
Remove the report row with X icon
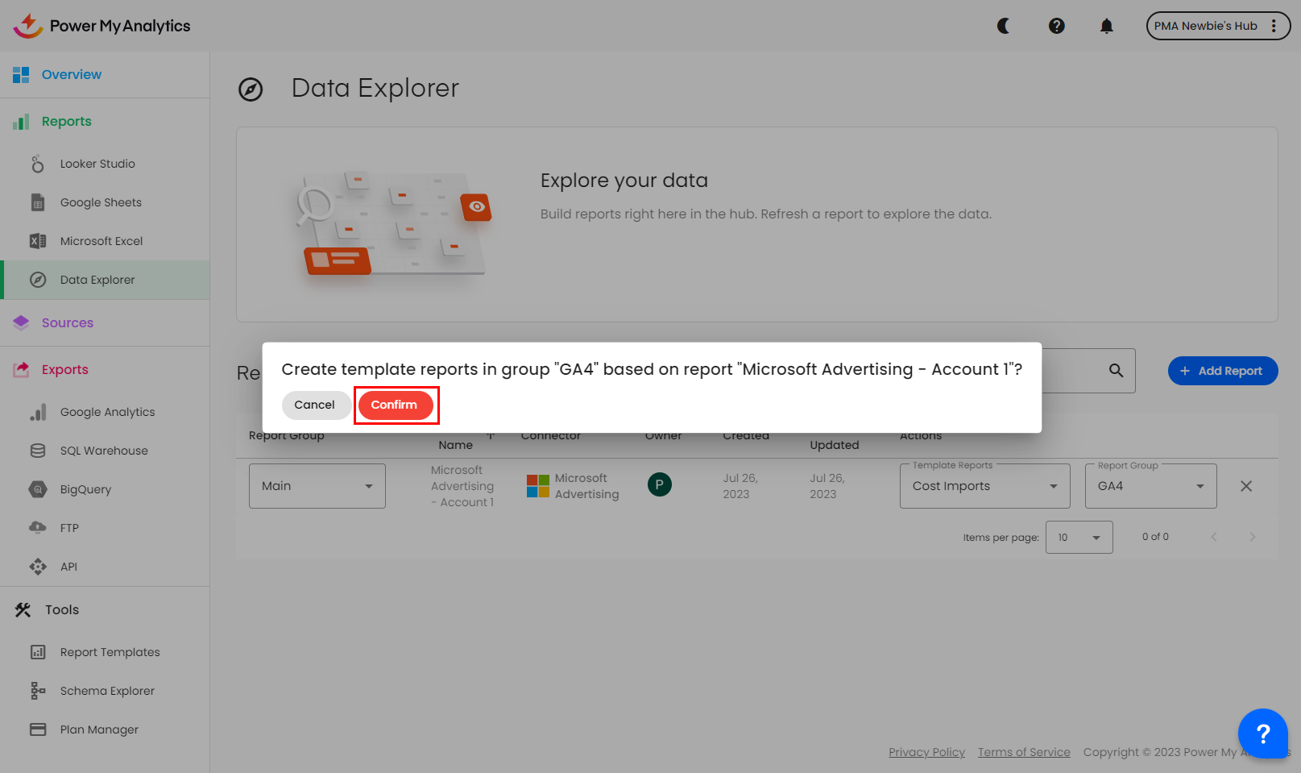pyautogui.click(x=1245, y=486)
